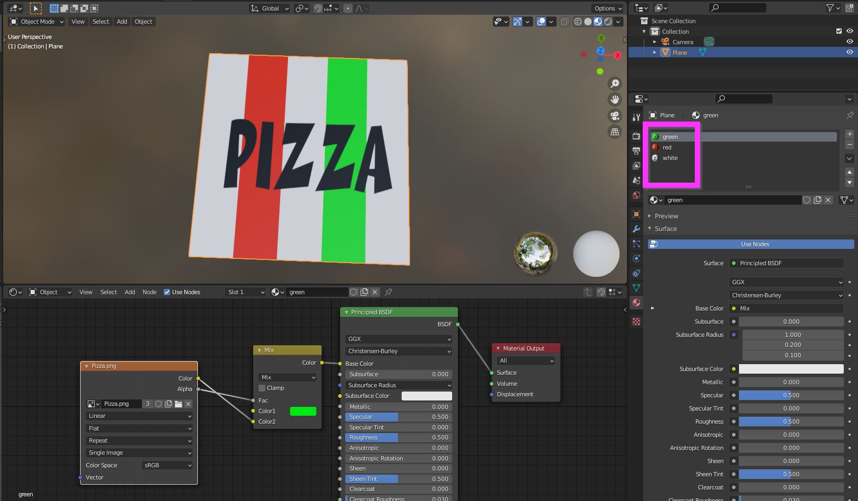This screenshot has width=858, height=501.
Task: Open the Physics properties tab
Action: click(x=636, y=258)
